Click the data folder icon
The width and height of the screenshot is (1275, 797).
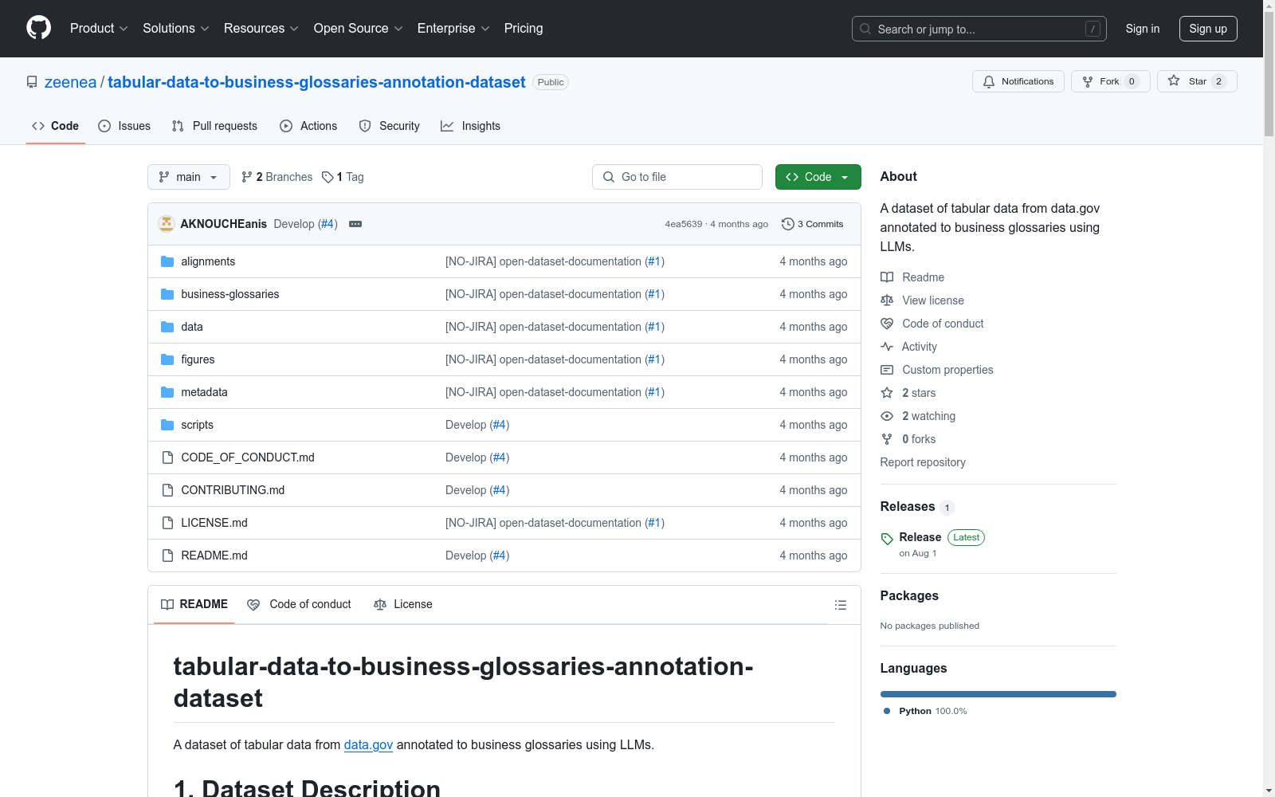click(167, 327)
